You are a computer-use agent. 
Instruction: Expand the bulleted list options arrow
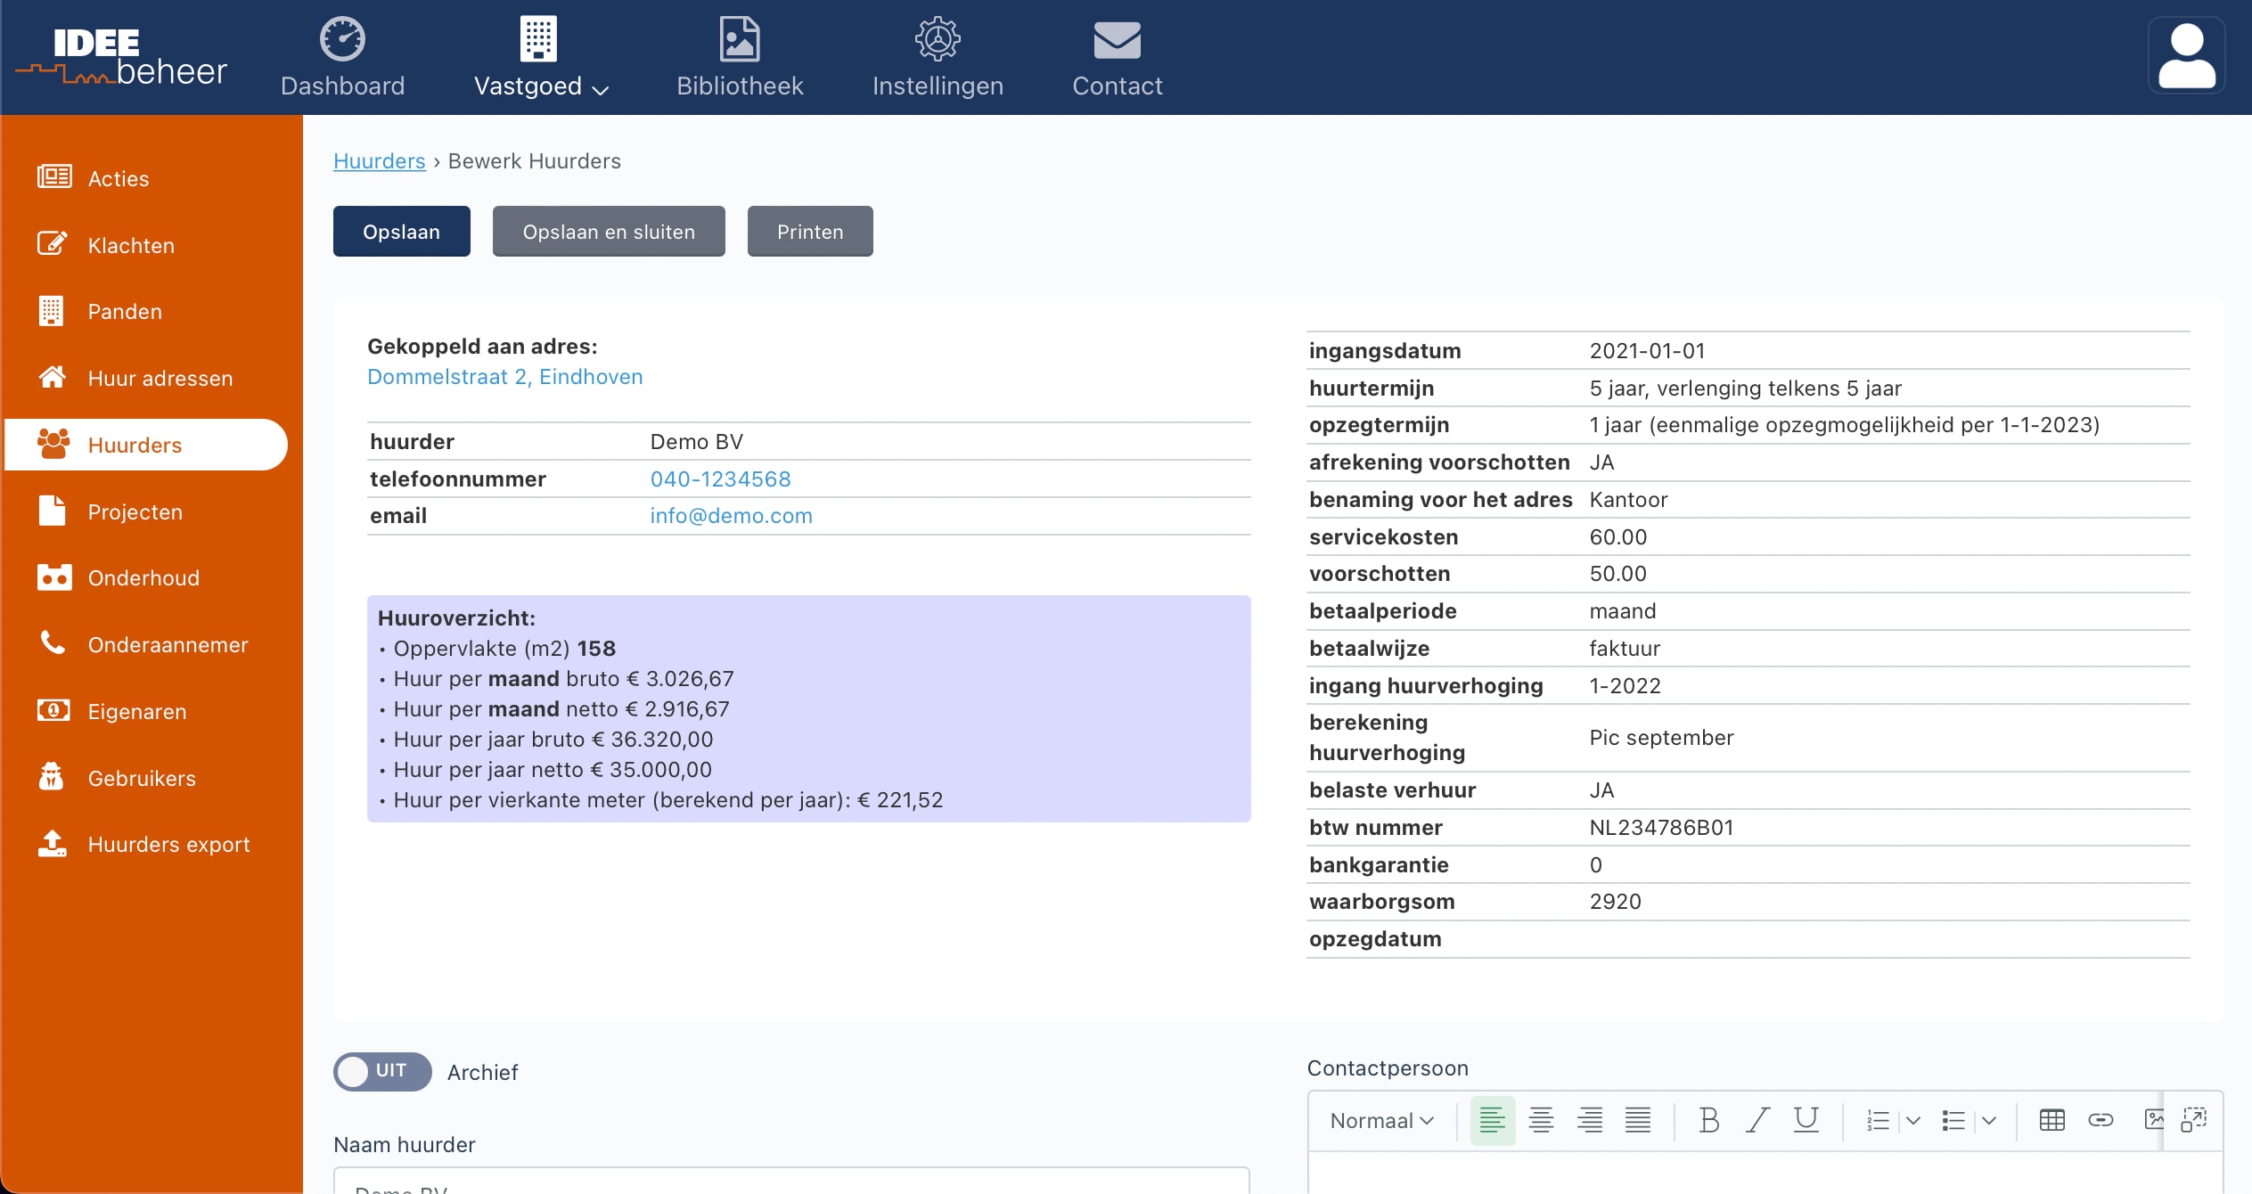pos(1988,1121)
